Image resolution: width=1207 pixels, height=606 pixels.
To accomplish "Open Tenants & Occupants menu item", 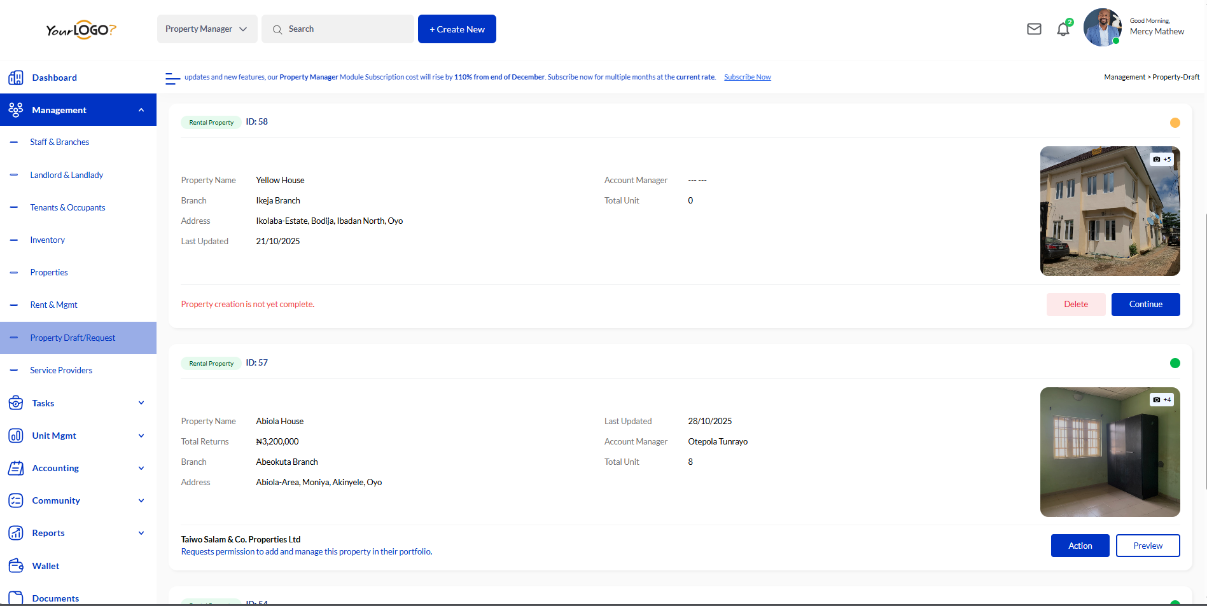I will point(67,207).
